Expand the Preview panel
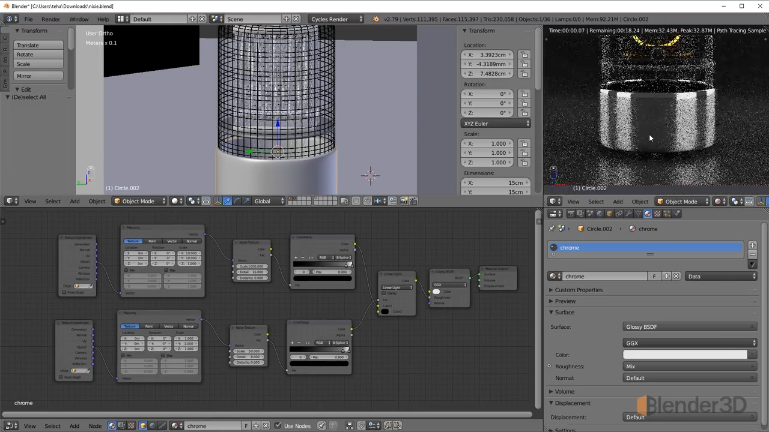Screen dimensions: 769x432 [565, 301]
